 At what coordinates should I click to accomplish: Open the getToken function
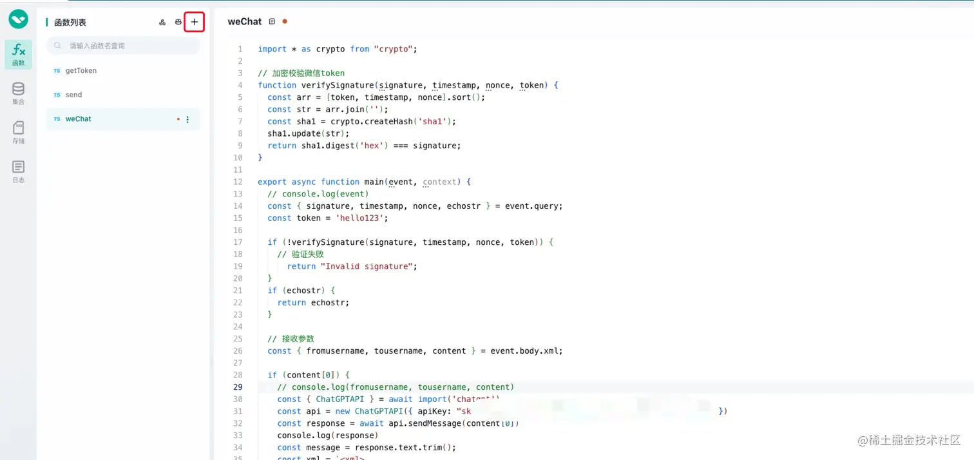(x=123, y=71)
